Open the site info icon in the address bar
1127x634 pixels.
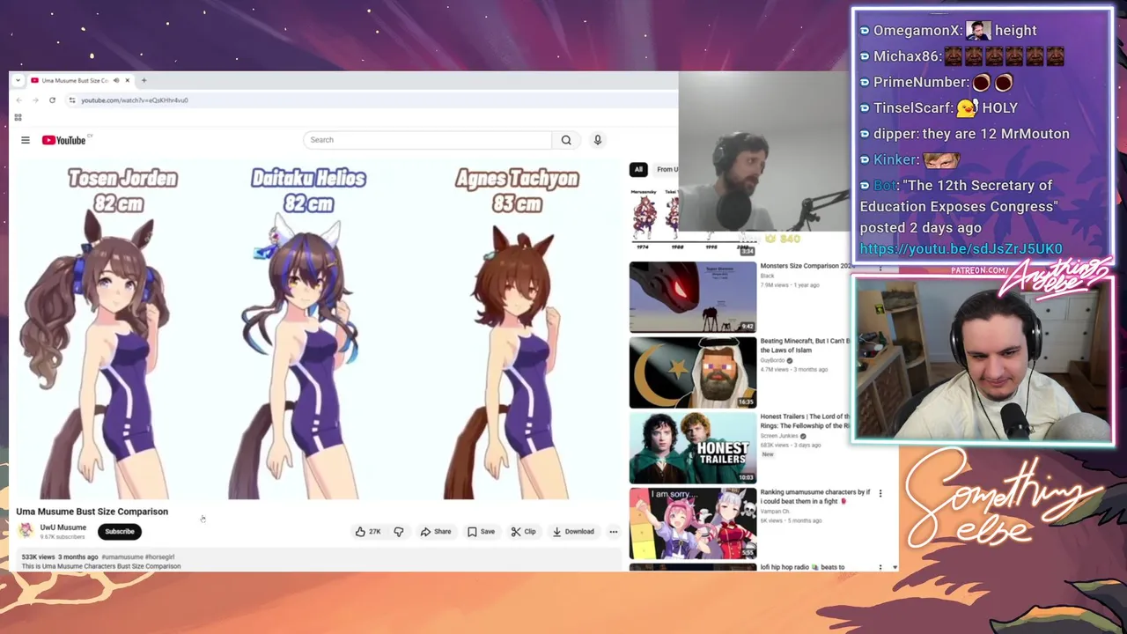click(72, 100)
